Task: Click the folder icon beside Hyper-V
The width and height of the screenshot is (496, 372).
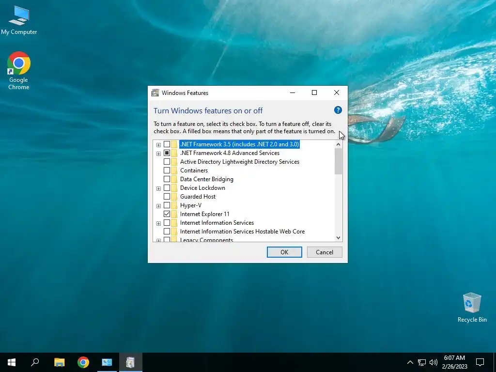Action: pos(174,205)
